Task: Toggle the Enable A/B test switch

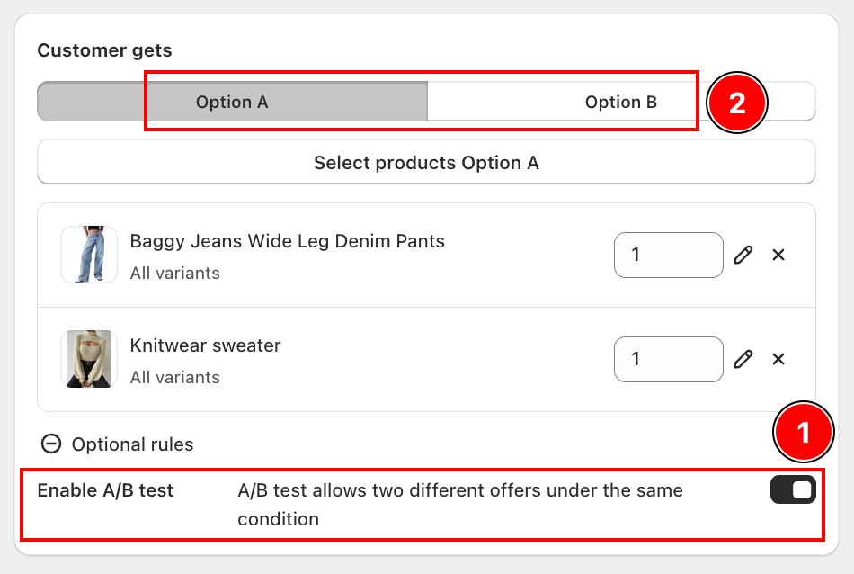Action: click(793, 489)
